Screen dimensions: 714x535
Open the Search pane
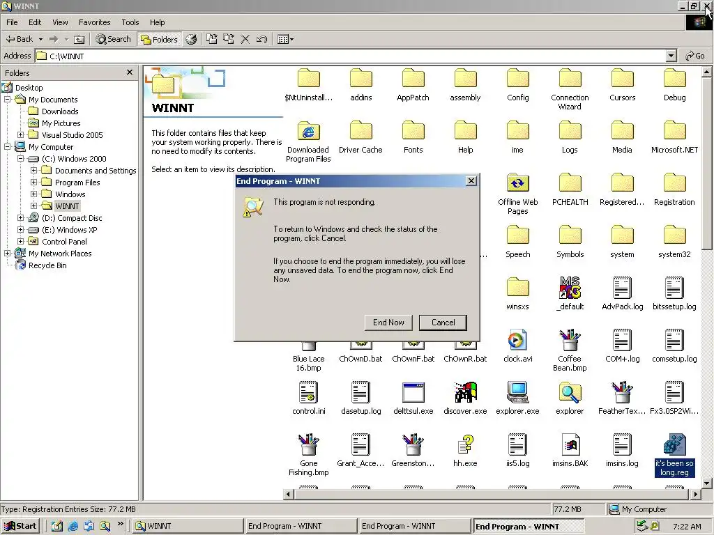[x=114, y=39]
